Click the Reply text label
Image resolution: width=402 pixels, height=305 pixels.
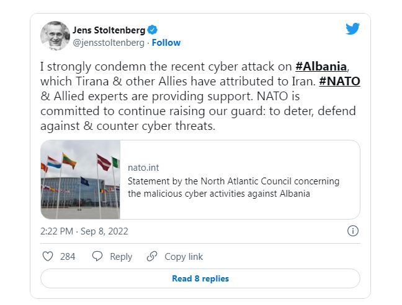[x=121, y=256]
